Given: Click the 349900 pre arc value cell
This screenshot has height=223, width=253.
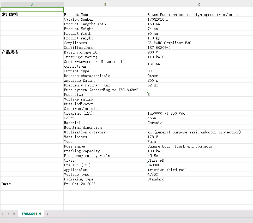Looking at the screenshot, I should click(x=199, y=165).
